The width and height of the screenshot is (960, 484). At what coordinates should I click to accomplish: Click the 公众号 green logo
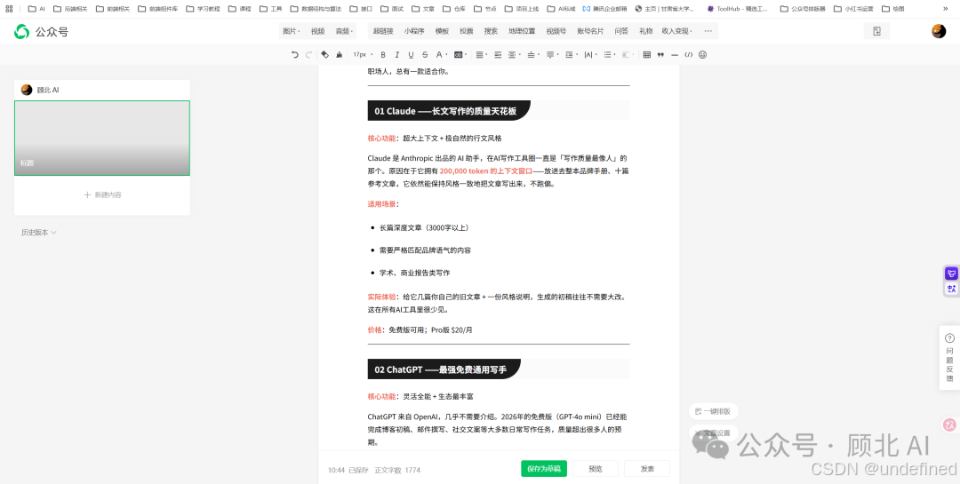41,32
